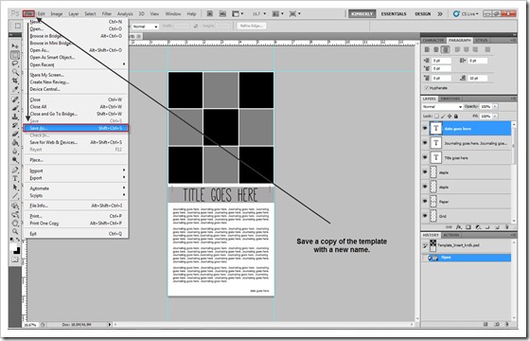Select the Clone Stamp tool
This screenshot has height=341, width=530.
click(15, 117)
